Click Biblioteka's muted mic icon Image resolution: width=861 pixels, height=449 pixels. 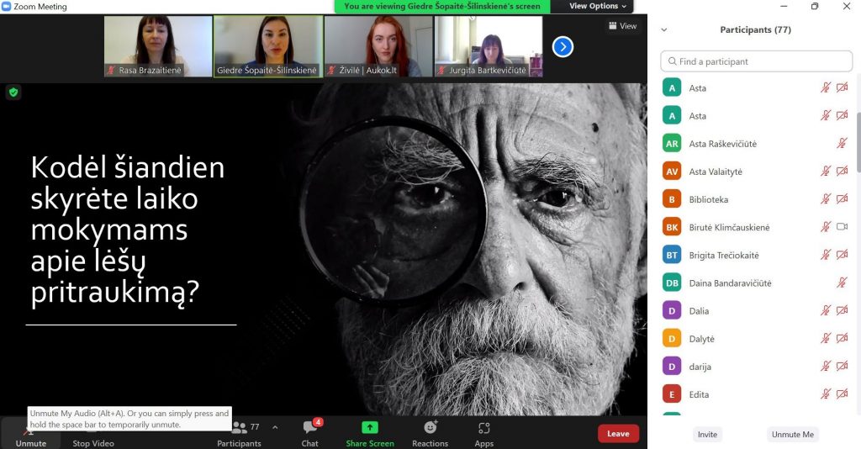(826, 198)
